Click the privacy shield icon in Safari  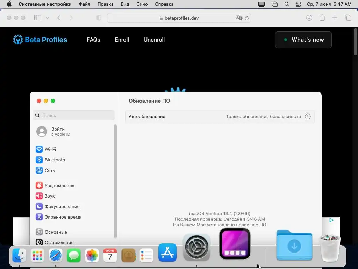pyautogui.click(x=99, y=18)
